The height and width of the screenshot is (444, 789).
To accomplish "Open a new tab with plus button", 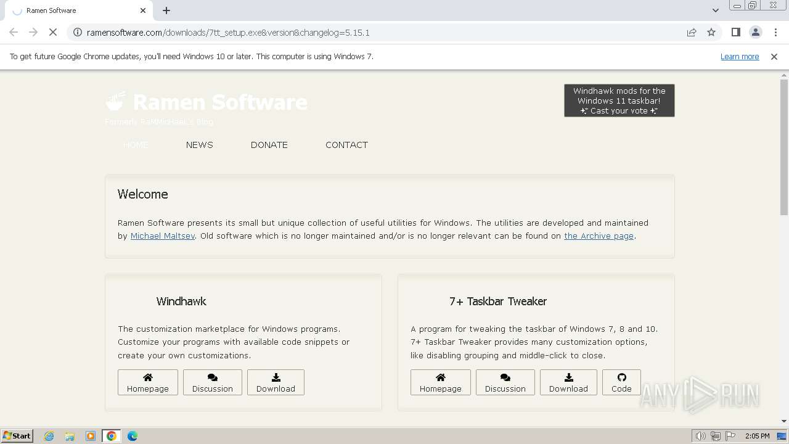I will click(166, 10).
